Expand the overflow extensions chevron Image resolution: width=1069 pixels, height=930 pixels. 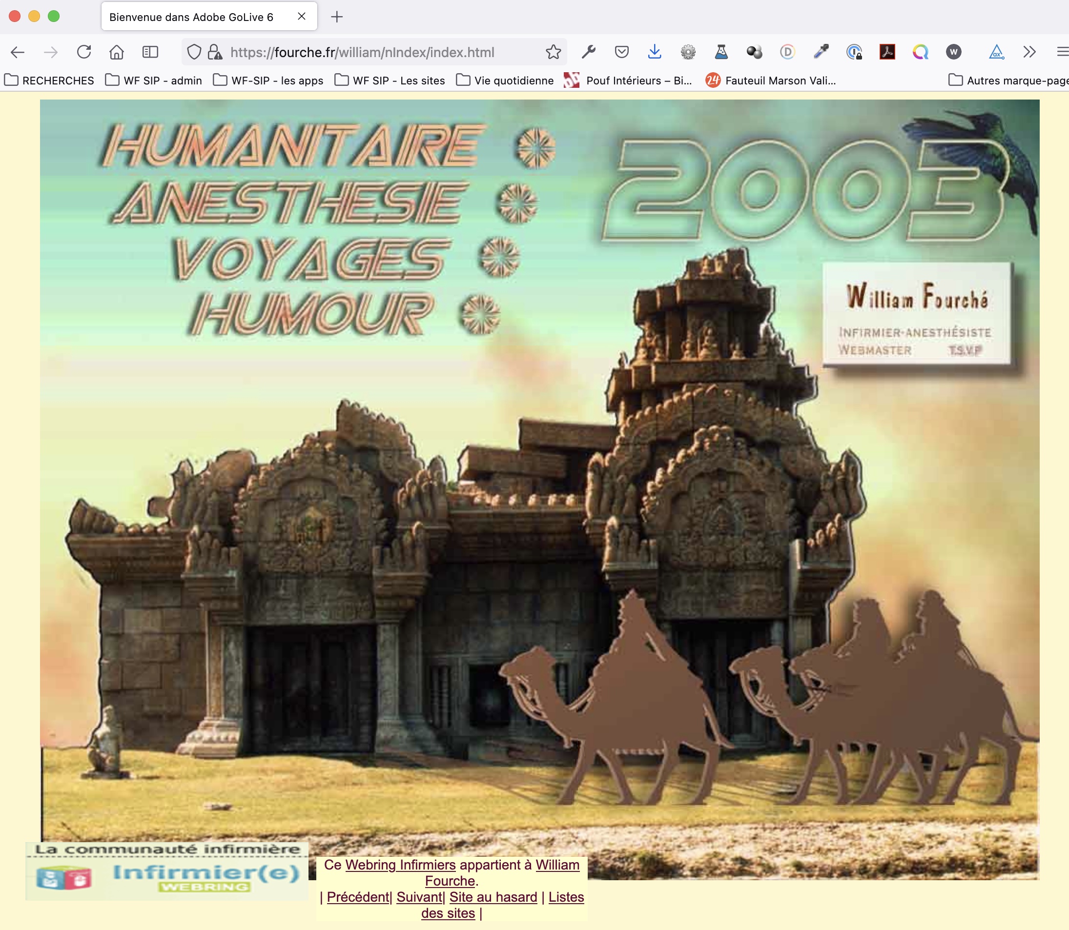click(x=1029, y=52)
